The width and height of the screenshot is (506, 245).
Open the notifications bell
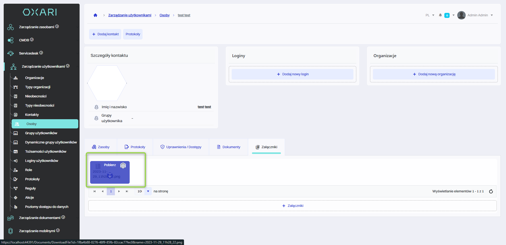click(x=440, y=15)
